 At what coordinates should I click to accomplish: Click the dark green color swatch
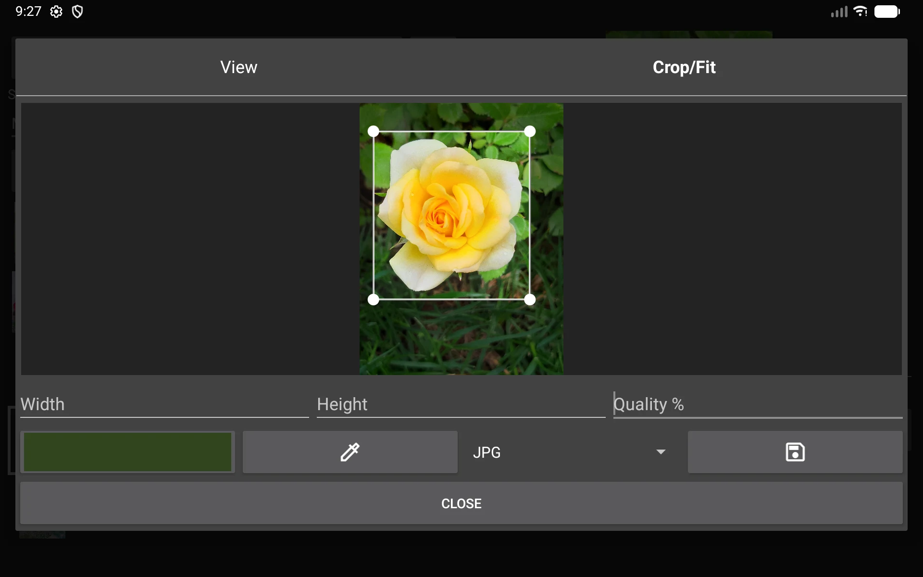point(127,452)
